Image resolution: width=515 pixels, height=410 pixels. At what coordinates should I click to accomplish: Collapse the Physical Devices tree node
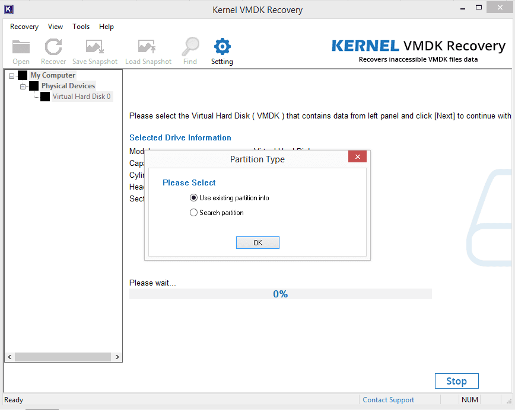tap(23, 87)
